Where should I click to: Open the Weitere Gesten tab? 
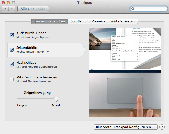click(123, 21)
